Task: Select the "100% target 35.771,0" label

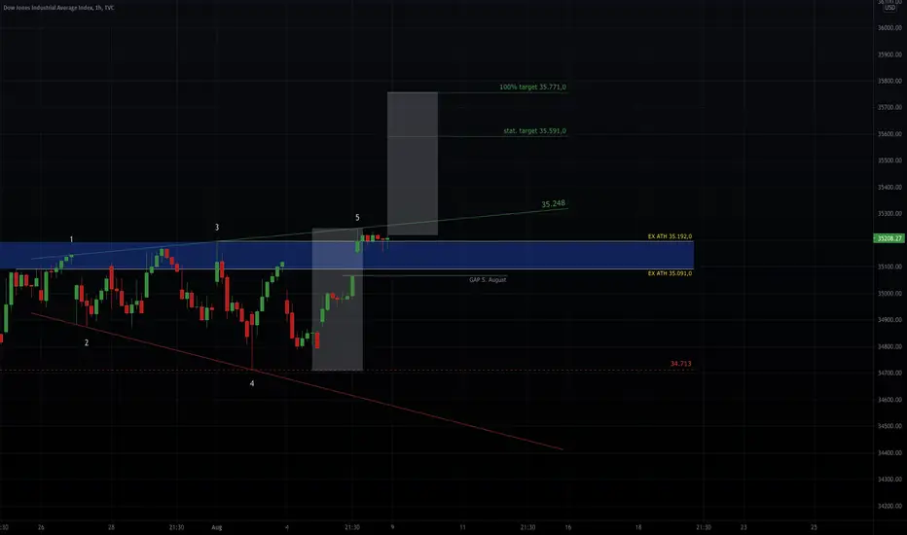Action: (x=532, y=87)
